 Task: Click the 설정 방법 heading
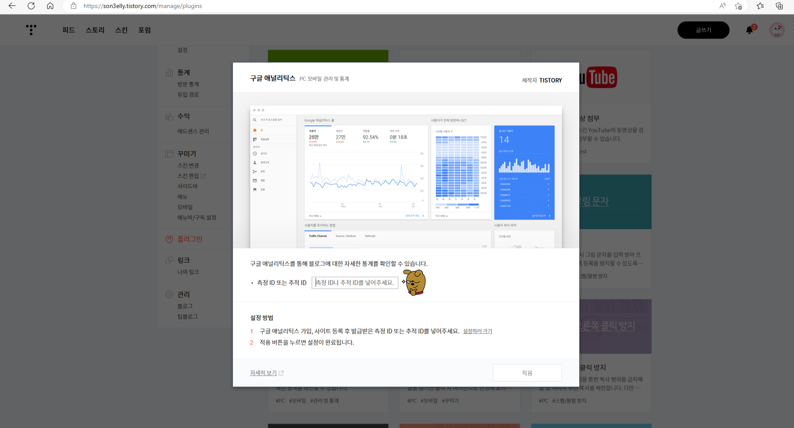point(261,318)
